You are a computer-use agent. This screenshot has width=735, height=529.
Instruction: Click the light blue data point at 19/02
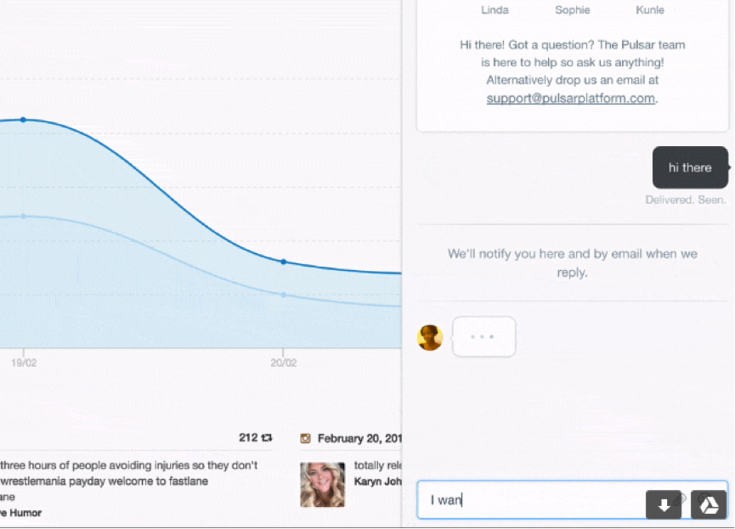point(23,216)
